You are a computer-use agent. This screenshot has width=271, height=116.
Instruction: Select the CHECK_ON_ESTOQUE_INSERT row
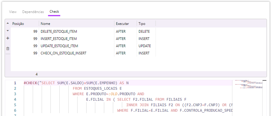63,53
